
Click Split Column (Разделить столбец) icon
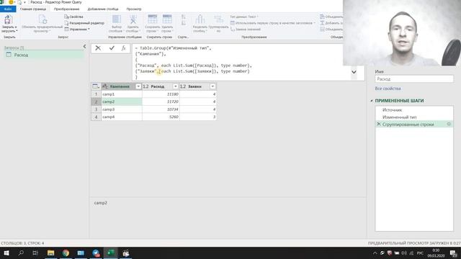tap(200, 19)
